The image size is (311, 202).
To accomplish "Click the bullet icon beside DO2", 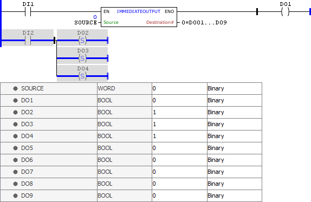I will point(15,112).
